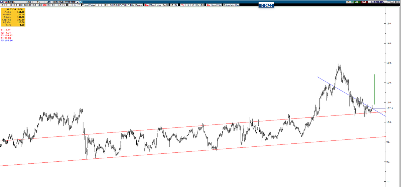Click the 180 period field
Viewport: 401px width, 187px height.
coord(29,2)
